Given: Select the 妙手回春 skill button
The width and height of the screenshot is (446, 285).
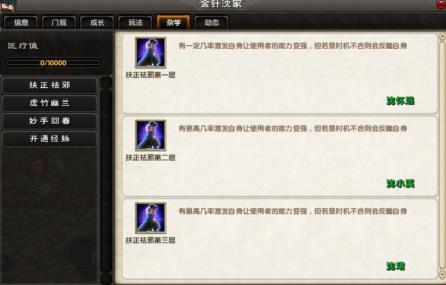Looking at the screenshot, I should 49,121.
